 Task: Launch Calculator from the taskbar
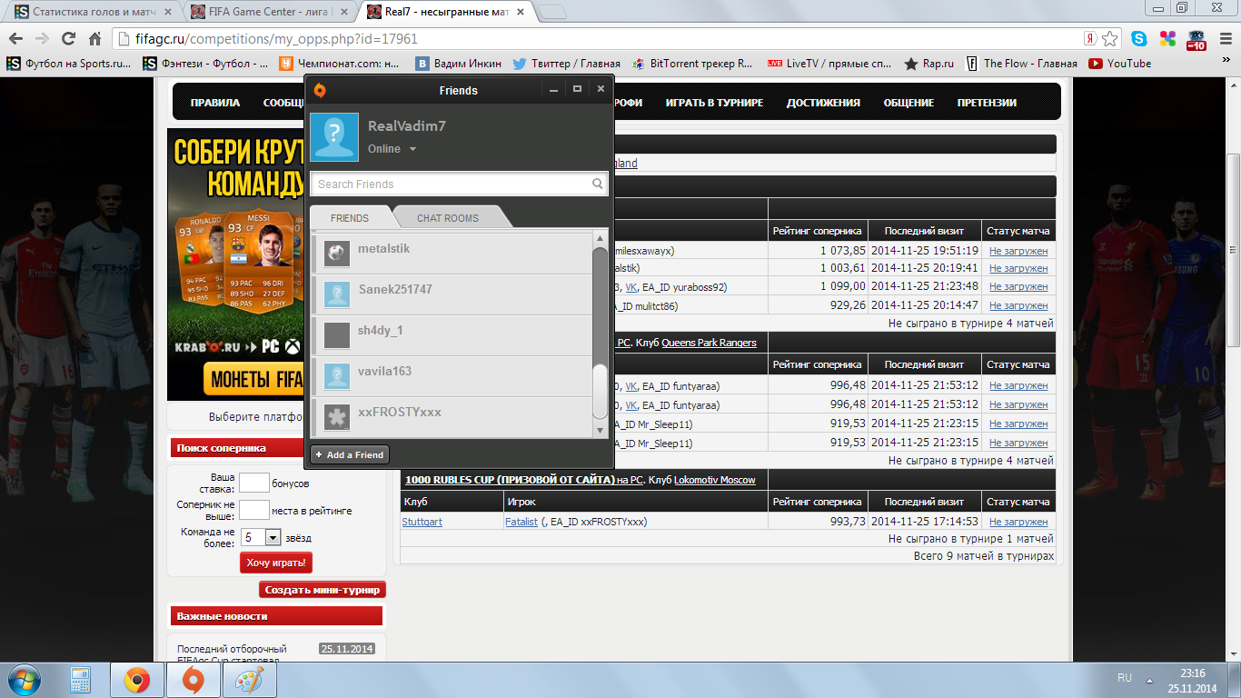[81, 681]
